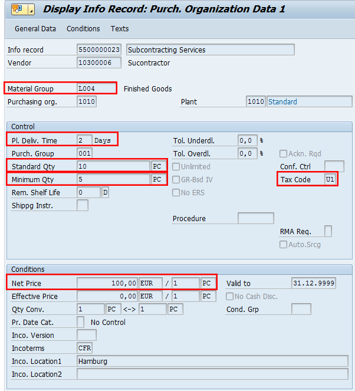Click the Valid to date field

click(313, 283)
